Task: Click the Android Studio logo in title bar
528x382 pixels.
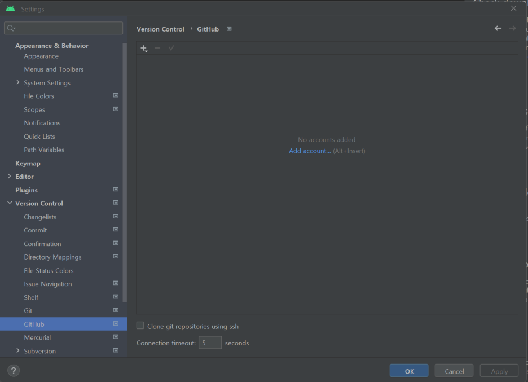Action: [11, 9]
